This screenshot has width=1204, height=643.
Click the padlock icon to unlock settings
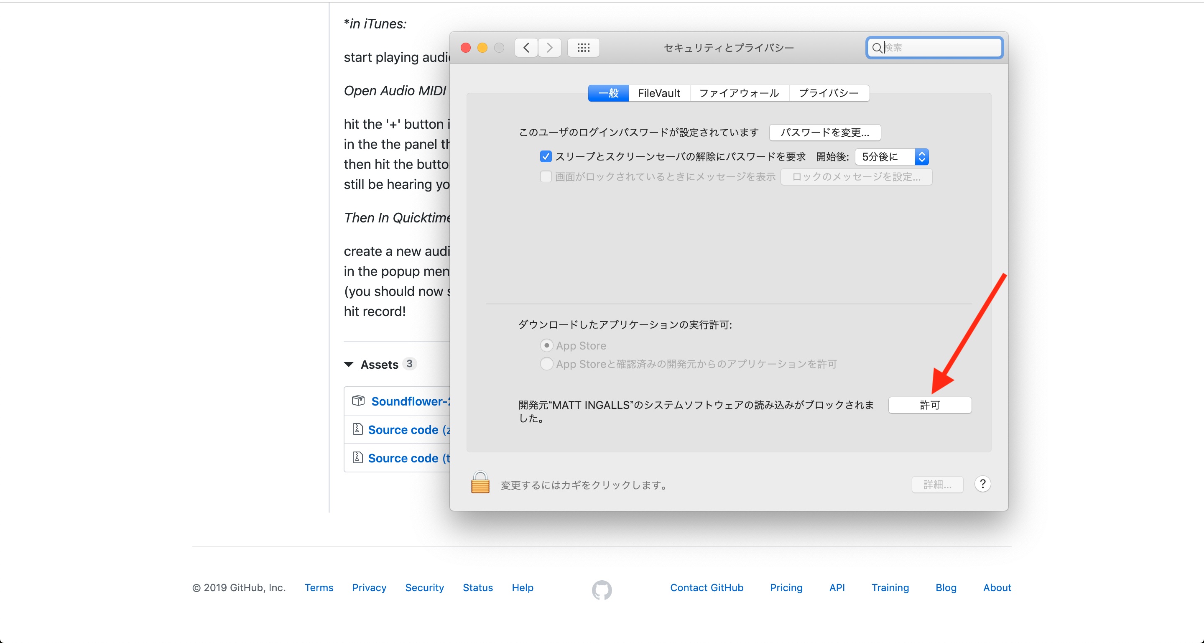(480, 483)
